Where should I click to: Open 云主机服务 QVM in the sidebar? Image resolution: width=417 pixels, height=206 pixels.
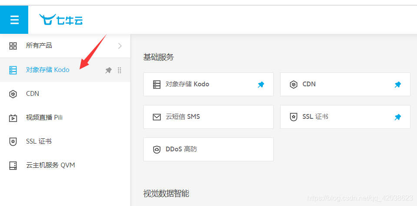click(x=65, y=165)
